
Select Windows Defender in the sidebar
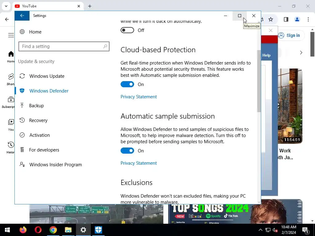pos(49,91)
